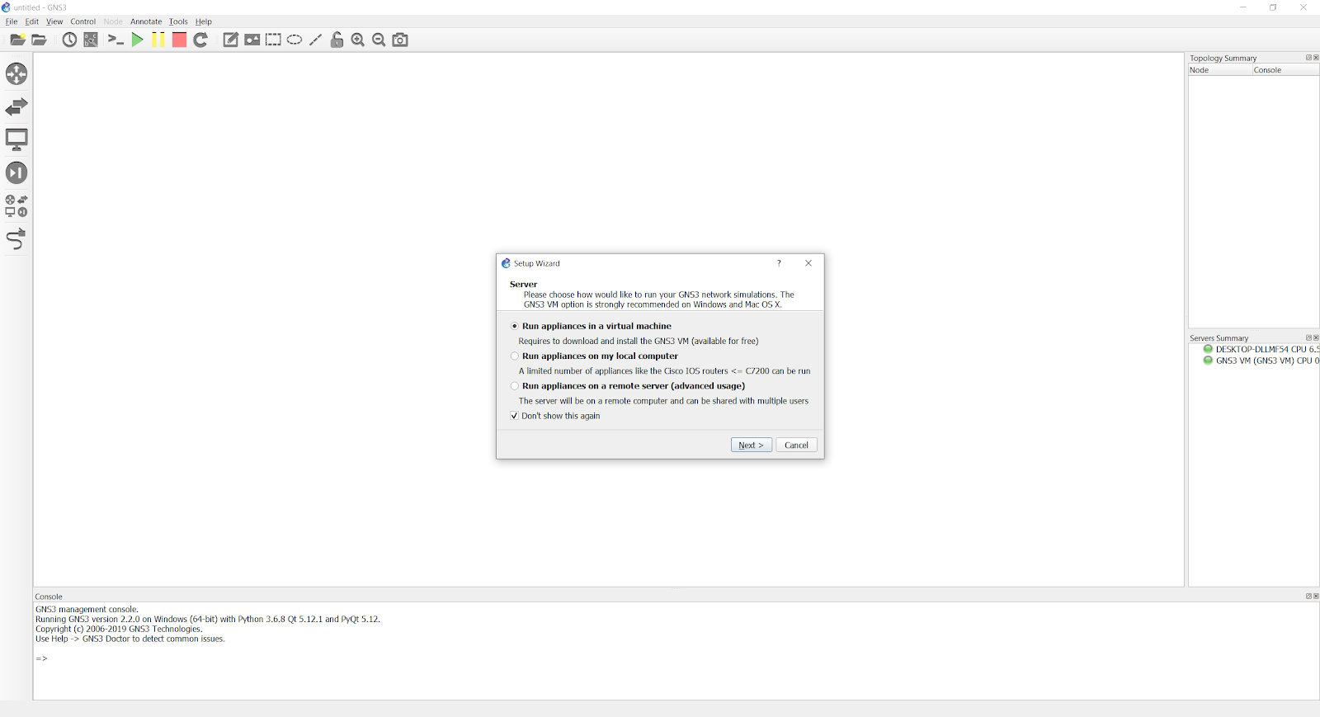Screen dimensions: 1320x717
Task: Float the Topology Summary panel
Action: [x=1308, y=58]
